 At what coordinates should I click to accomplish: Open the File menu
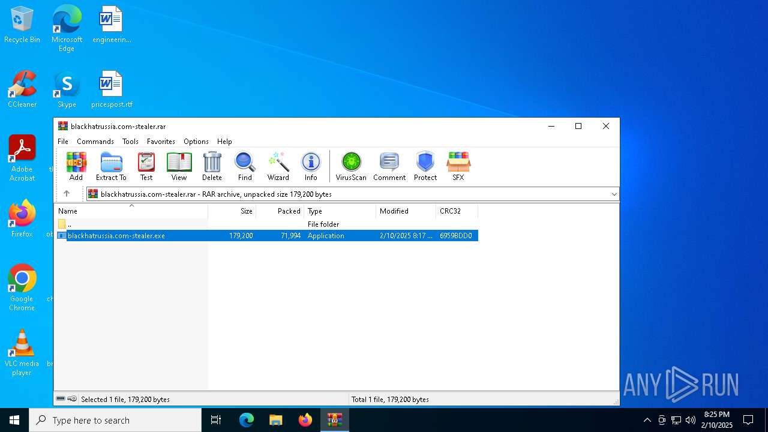point(63,142)
